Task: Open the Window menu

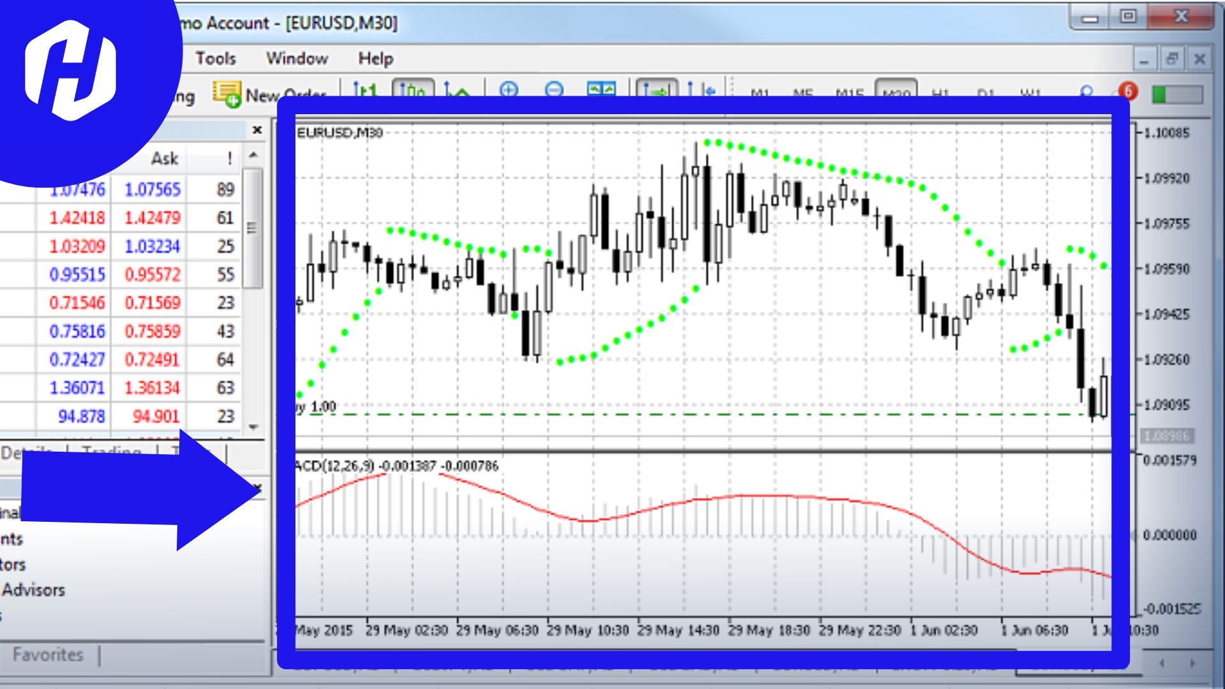Action: click(x=297, y=58)
